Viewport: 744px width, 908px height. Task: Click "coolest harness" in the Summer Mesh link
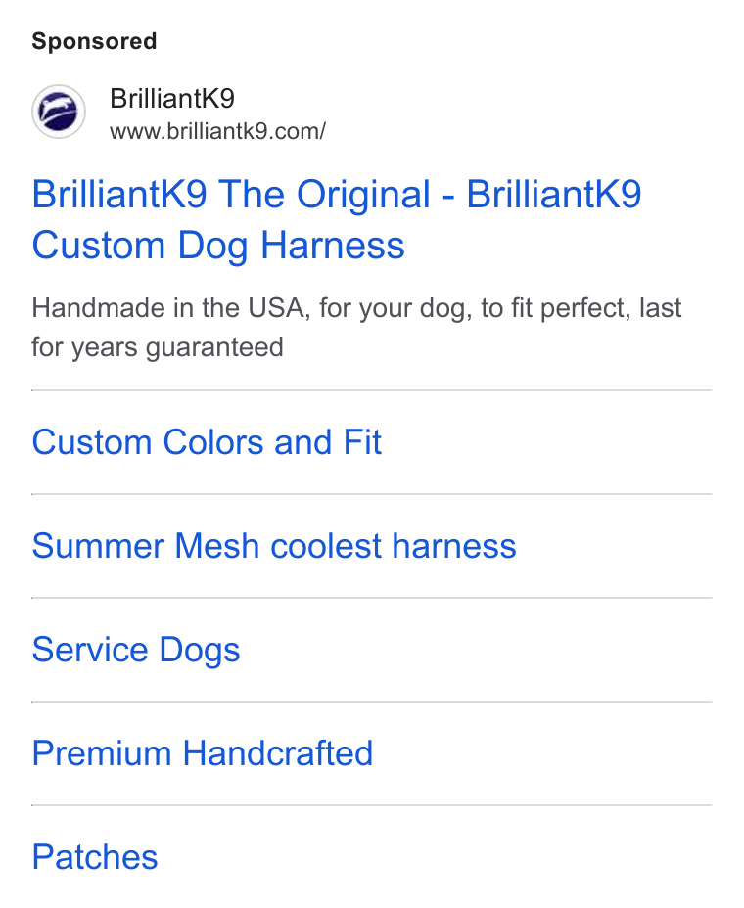pos(394,546)
